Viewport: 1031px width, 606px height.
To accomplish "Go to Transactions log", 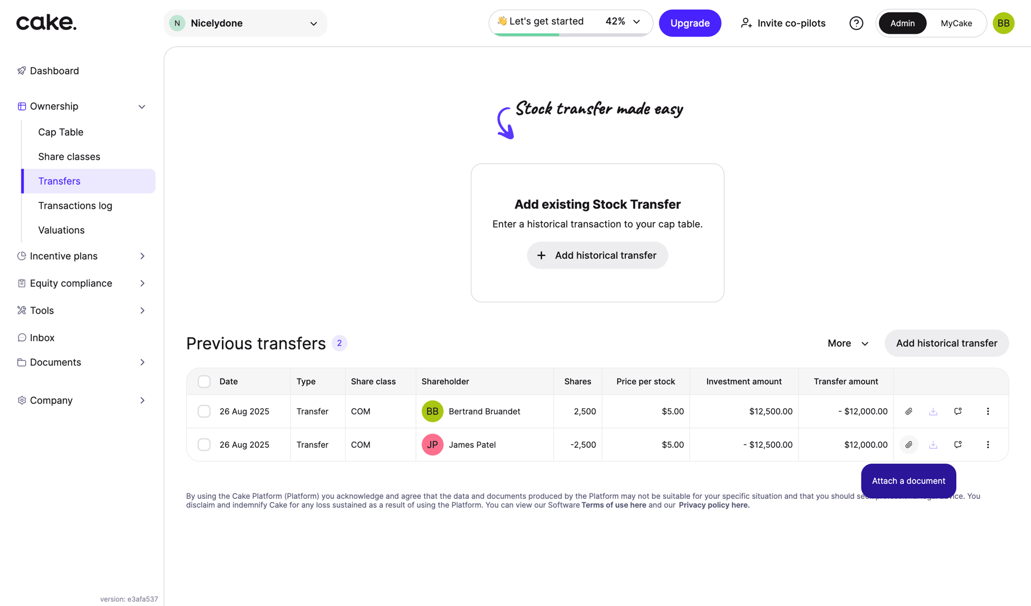I will 75,205.
